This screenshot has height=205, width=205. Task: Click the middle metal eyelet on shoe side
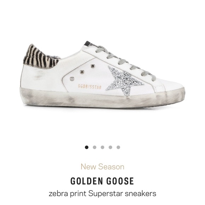82,72
